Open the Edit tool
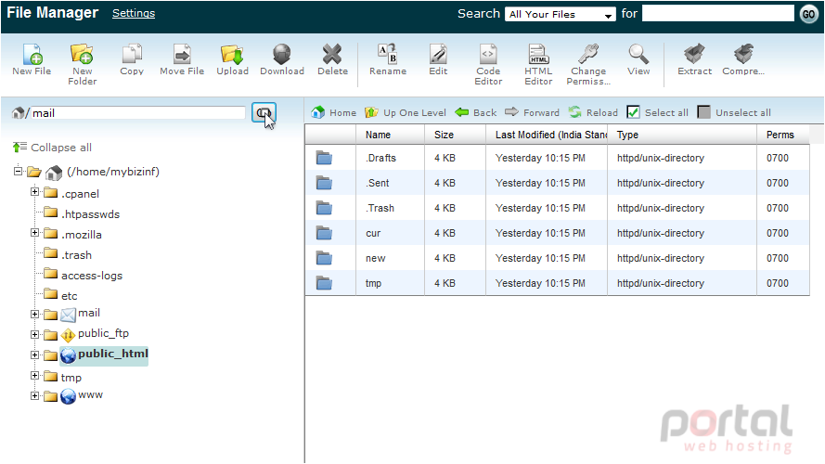The image size is (825, 464). click(x=438, y=54)
